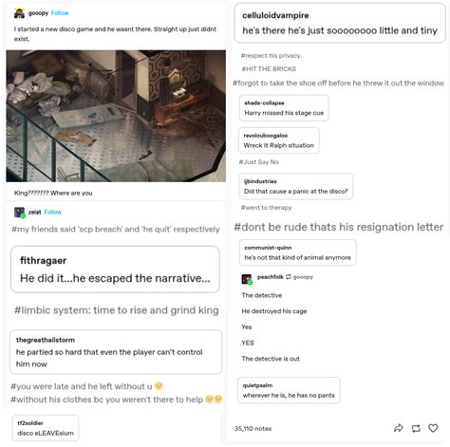Open the peachfolk username link

(x=271, y=277)
